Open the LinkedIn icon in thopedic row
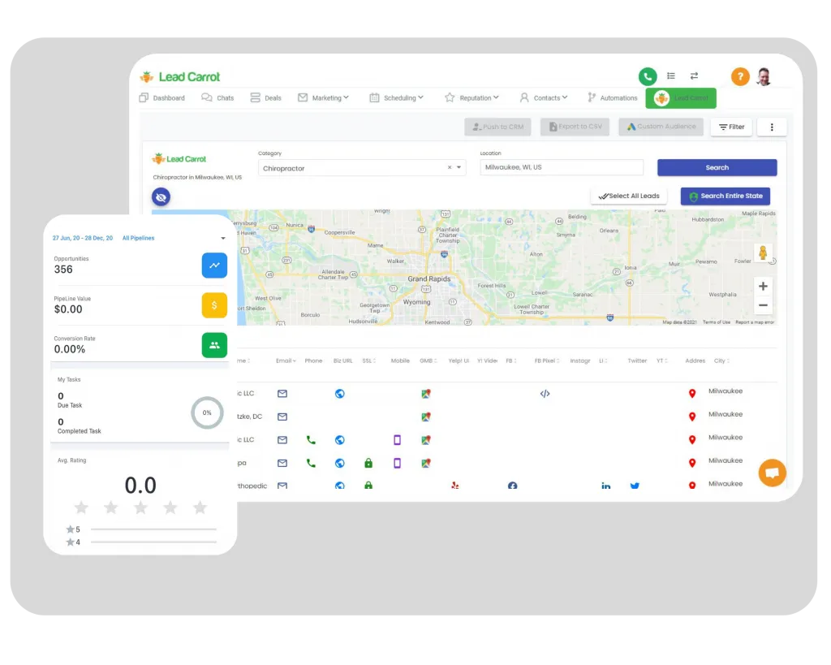Viewport: 831px width, 665px height. [x=605, y=486]
